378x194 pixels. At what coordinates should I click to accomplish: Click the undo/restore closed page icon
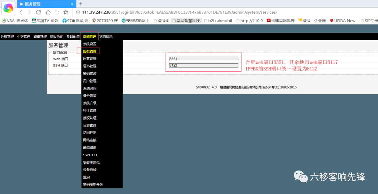[57, 12]
